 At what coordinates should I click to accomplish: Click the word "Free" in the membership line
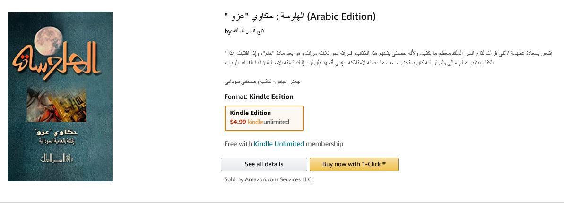tap(232, 144)
